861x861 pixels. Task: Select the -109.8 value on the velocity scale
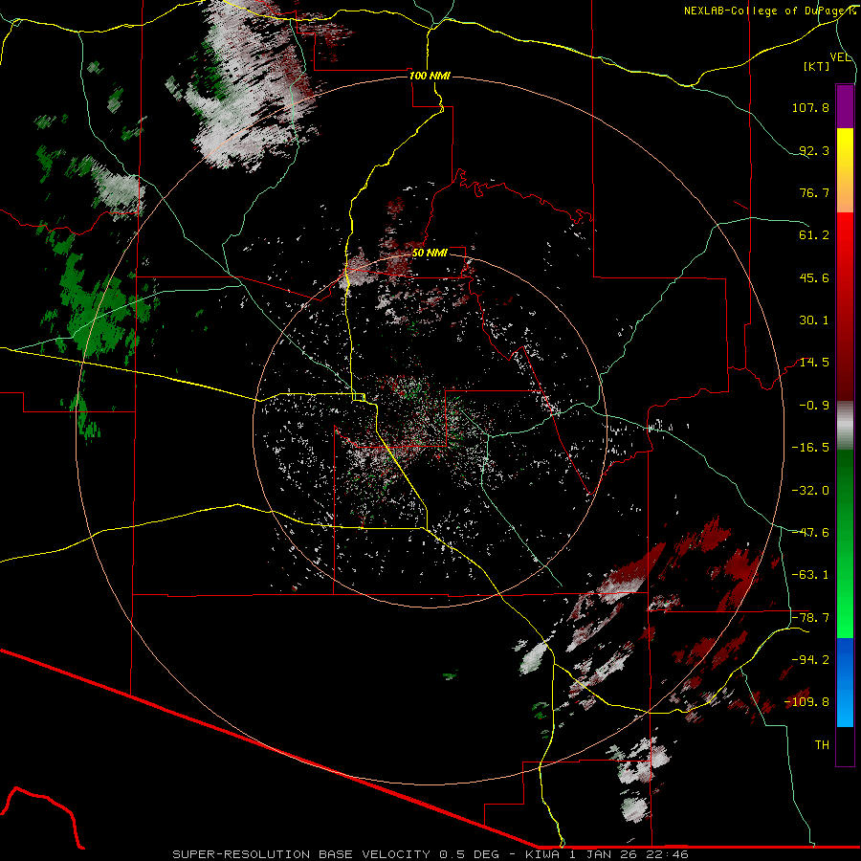coord(806,702)
